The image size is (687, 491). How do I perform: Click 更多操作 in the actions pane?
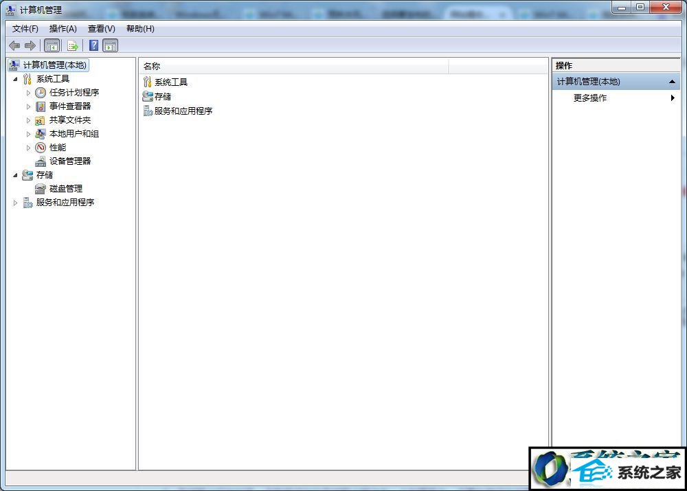(x=590, y=98)
